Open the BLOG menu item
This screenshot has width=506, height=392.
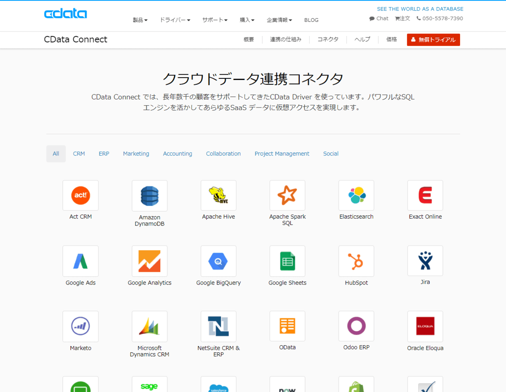[x=311, y=20]
